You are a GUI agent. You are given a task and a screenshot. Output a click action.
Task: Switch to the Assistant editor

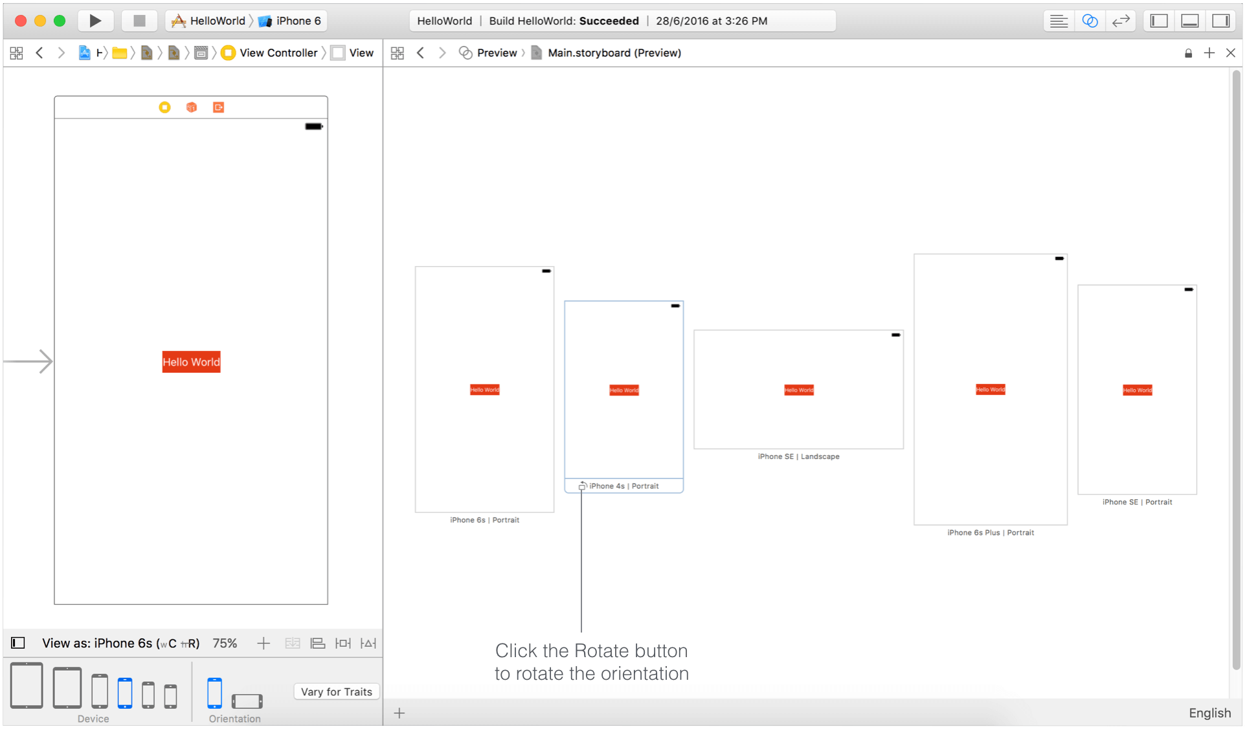(x=1090, y=21)
